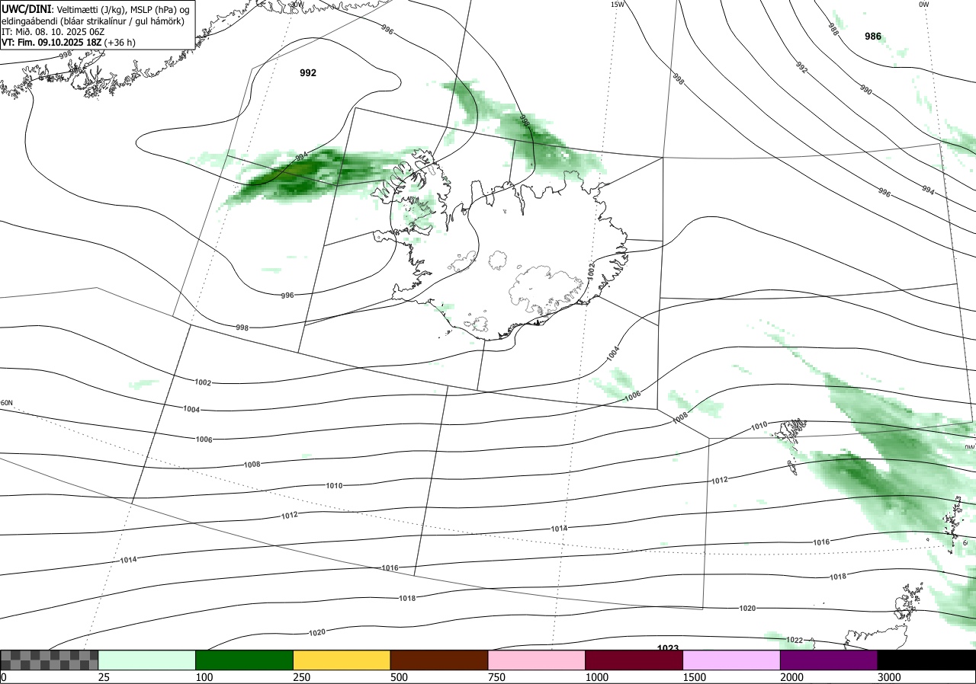Click the 15W longitude label

(618, 4)
